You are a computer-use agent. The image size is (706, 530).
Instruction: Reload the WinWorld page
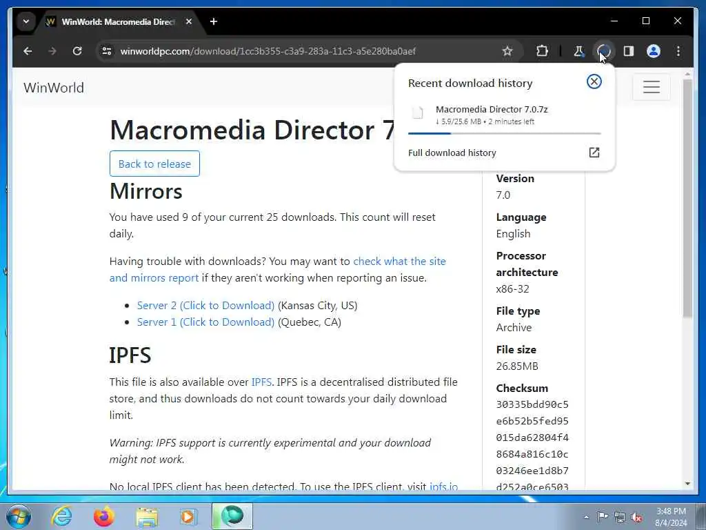pos(77,51)
